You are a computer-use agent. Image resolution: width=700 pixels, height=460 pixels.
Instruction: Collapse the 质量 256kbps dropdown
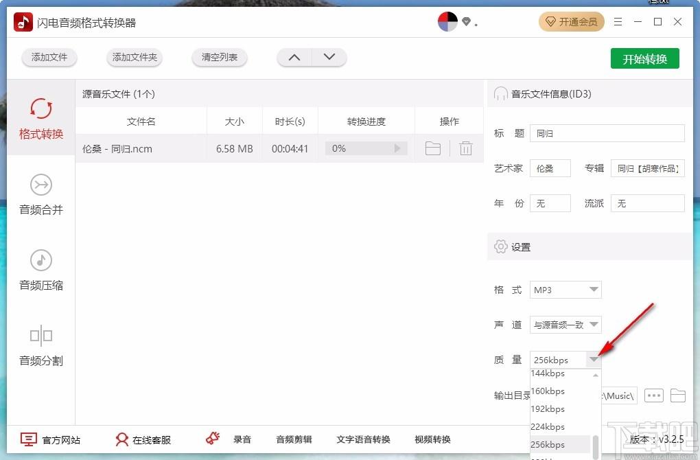coord(594,360)
